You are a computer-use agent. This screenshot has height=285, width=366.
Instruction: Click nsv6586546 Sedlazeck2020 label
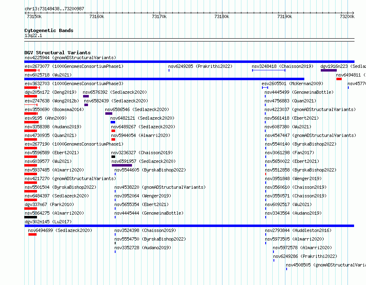137,109
